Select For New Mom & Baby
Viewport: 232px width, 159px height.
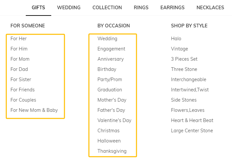tap(34, 110)
